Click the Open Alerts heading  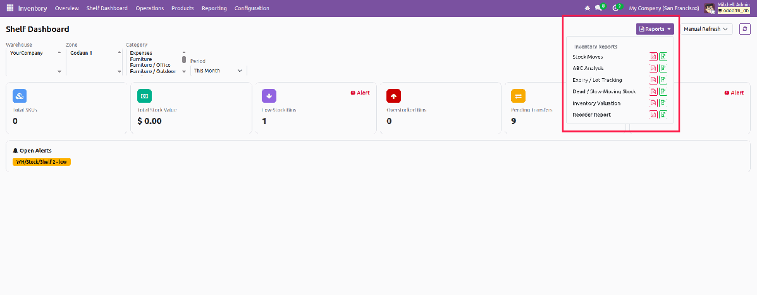[32, 151]
